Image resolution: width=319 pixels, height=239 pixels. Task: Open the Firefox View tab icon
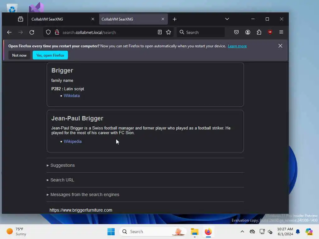[x=20, y=19]
